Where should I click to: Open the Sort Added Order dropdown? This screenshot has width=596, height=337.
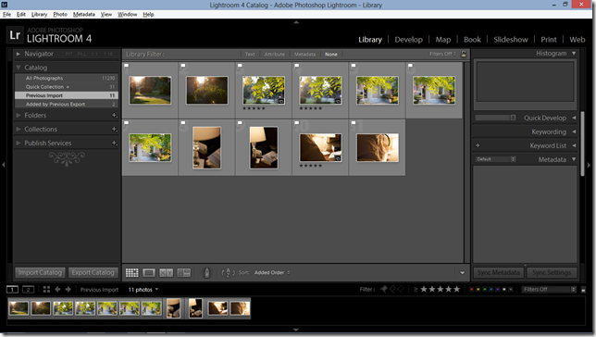click(x=272, y=273)
